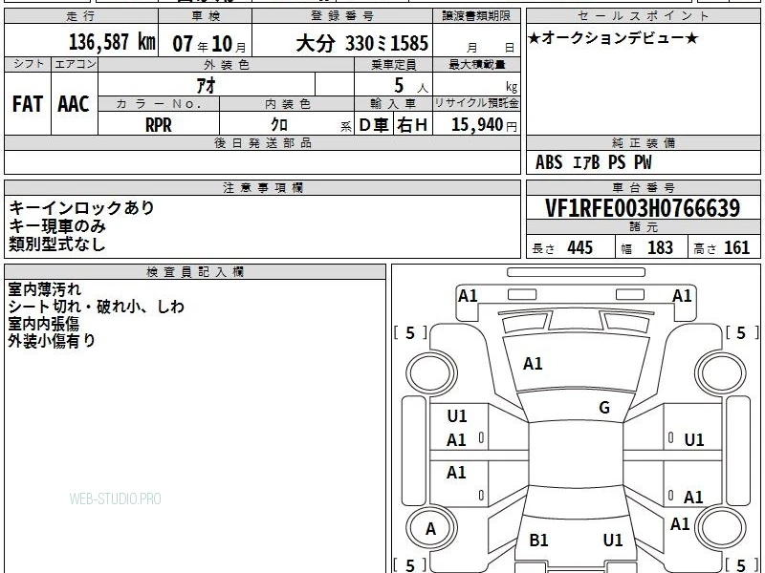The height and width of the screenshot is (573, 765).
Task: Select equipment list ABS エアB PS PW
Action: 593,162
